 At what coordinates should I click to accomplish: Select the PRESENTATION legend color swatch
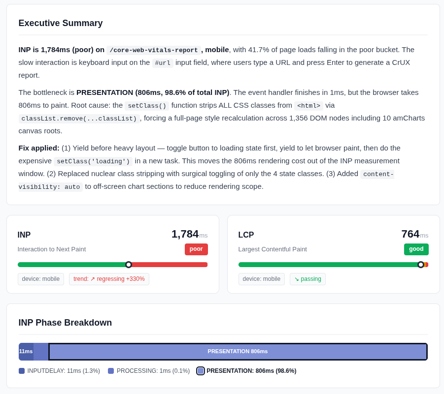(201, 371)
